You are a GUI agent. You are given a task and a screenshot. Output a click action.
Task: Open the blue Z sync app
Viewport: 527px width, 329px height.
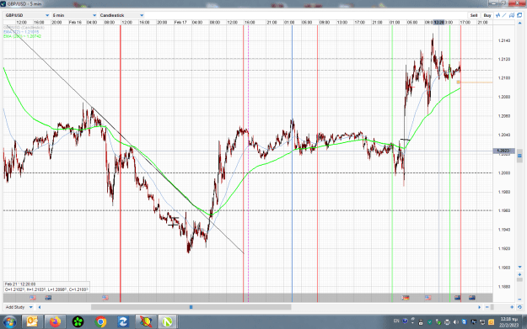123,322
